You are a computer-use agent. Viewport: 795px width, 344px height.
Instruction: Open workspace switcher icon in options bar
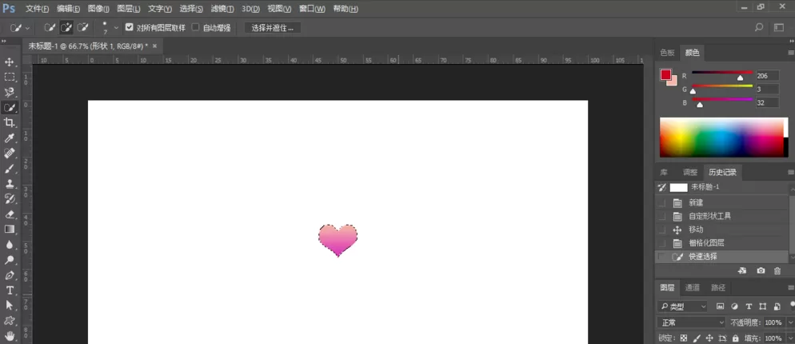779,27
